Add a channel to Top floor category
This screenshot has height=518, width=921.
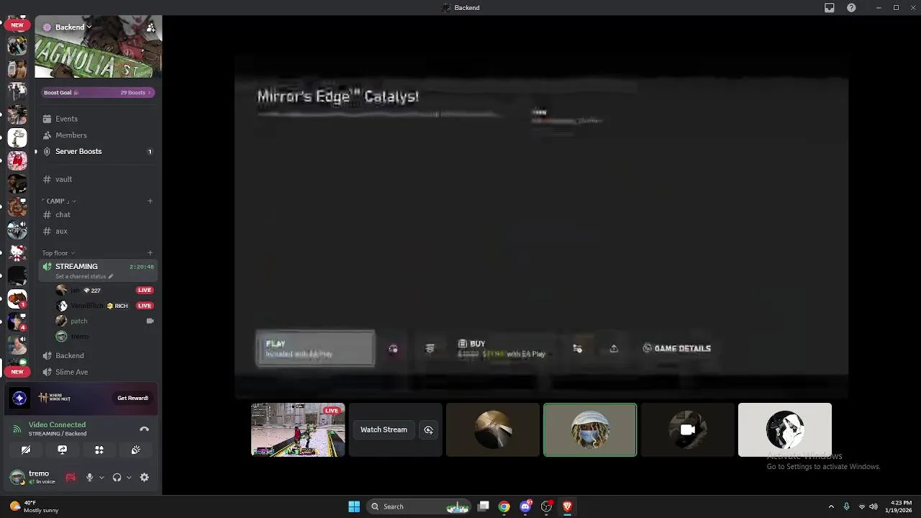pos(150,253)
